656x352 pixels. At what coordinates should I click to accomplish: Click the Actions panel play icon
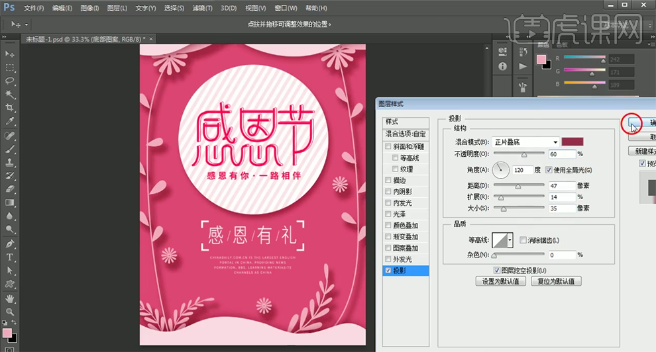(523, 66)
